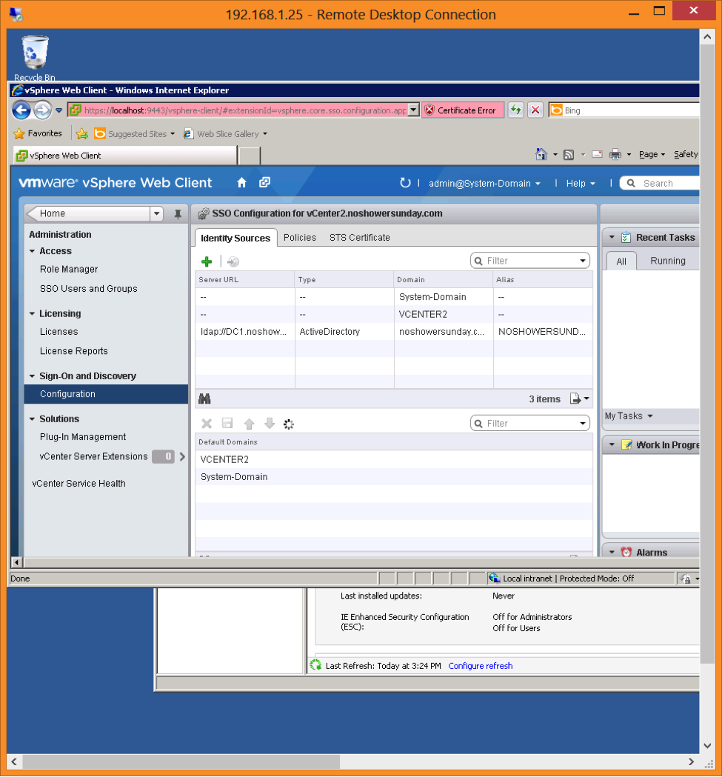
Task: Select the ActiveDirectory identity source row
Action: pyautogui.click(x=394, y=332)
